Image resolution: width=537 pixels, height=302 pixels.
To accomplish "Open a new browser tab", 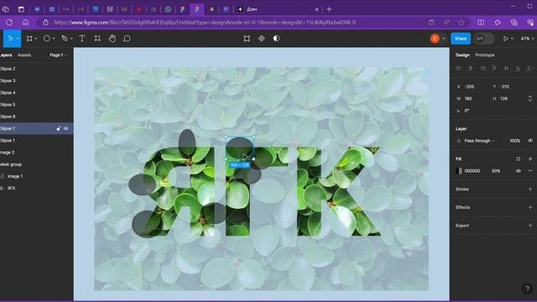I will coord(329,9).
